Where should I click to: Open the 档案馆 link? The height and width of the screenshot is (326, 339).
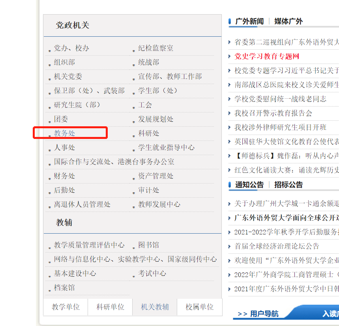(x=64, y=288)
